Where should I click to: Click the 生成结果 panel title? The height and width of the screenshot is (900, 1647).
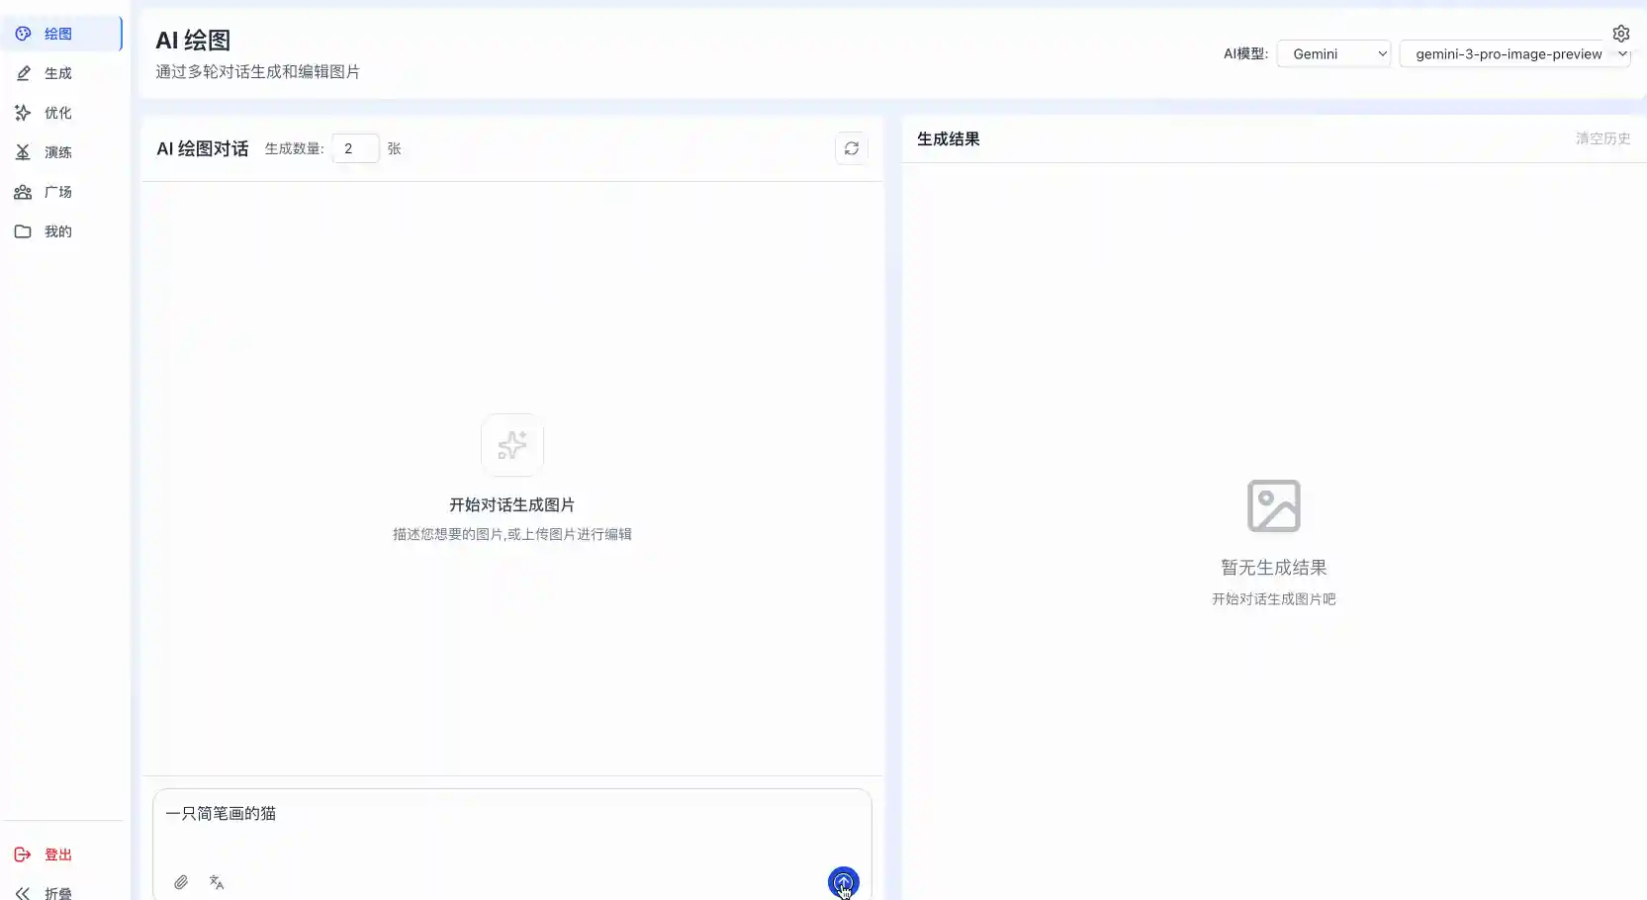949,138
